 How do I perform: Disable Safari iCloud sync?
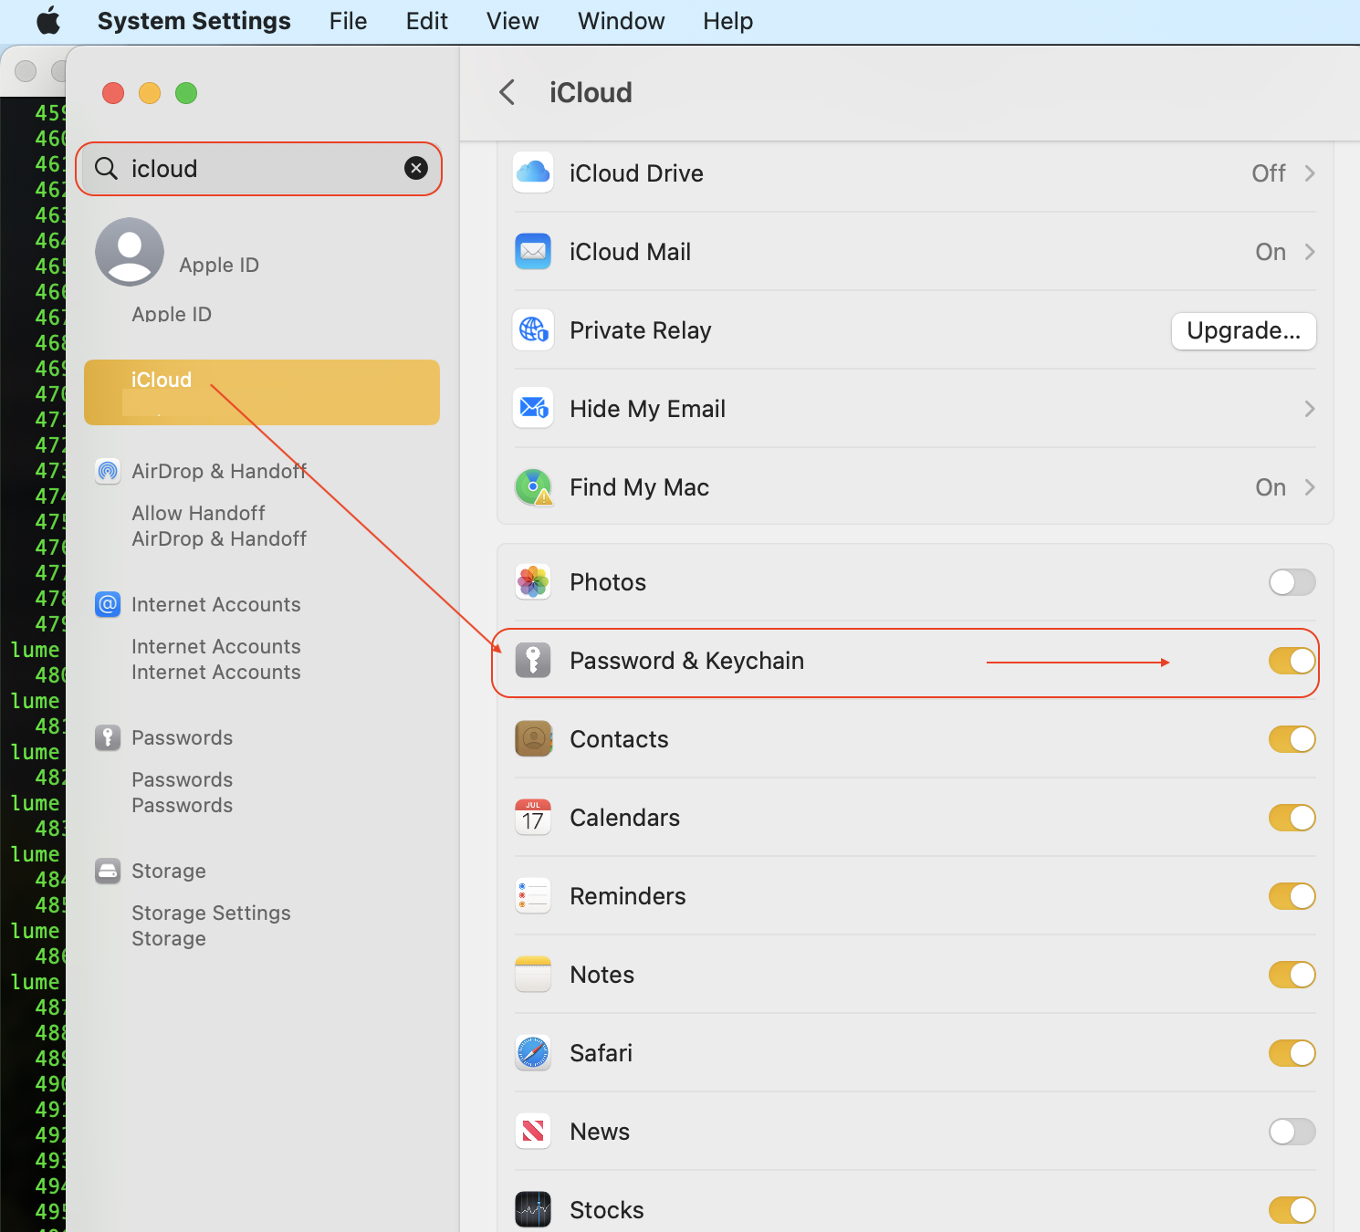point(1292,1053)
